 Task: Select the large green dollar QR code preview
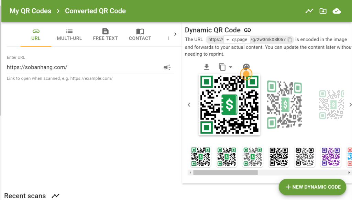(x=229, y=104)
